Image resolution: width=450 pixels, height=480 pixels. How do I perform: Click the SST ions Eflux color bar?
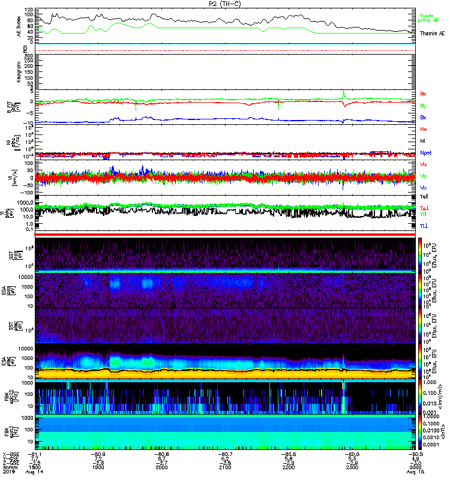420,256
